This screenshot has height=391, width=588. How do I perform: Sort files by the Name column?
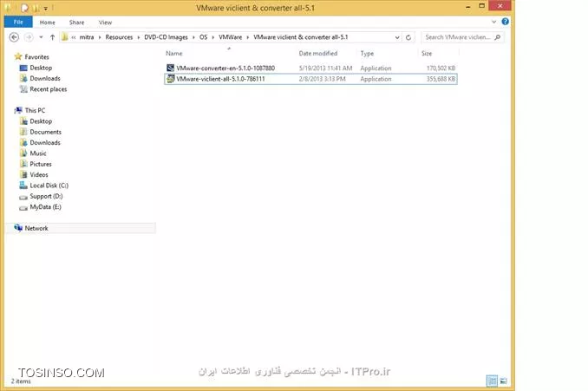[174, 53]
